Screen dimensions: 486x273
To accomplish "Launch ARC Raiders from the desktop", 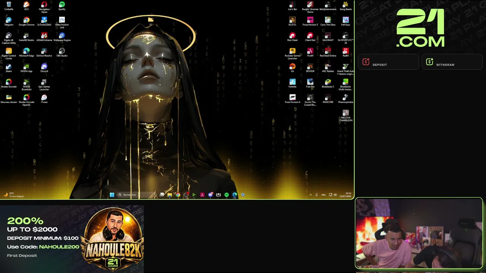I will point(328,68).
